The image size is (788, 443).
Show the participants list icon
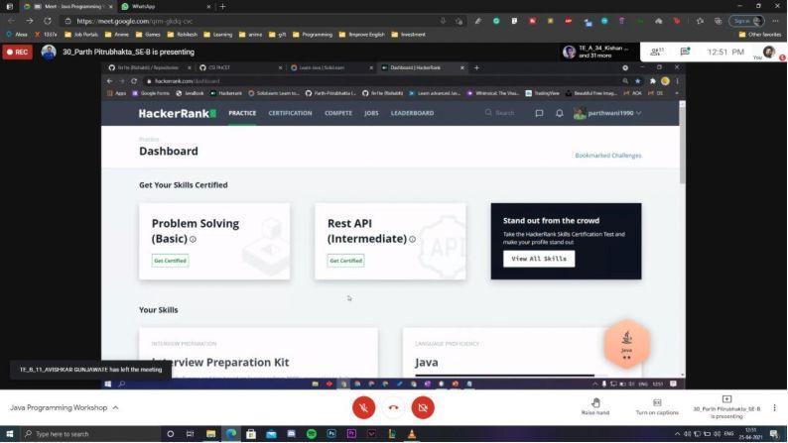click(x=655, y=52)
